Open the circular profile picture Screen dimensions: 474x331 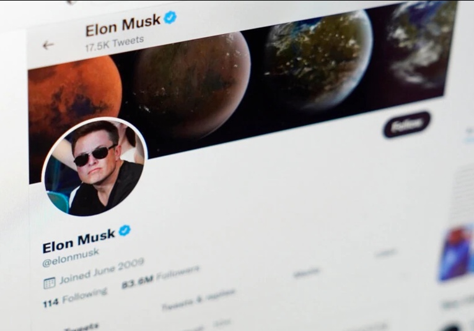(95, 167)
